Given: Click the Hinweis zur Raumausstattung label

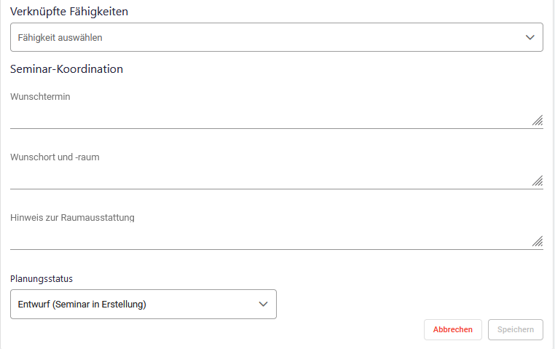Looking at the screenshot, I should tap(72, 217).
